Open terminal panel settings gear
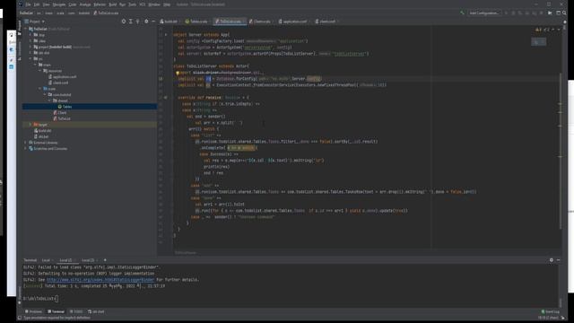 pos(552,260)
